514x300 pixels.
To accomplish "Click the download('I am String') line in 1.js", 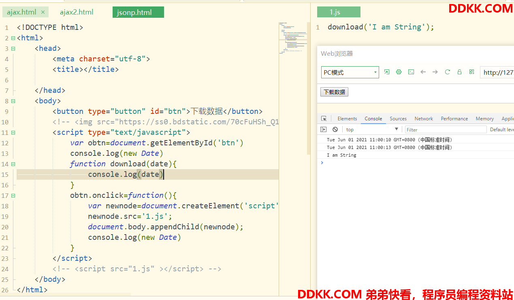I will (381, 27).
